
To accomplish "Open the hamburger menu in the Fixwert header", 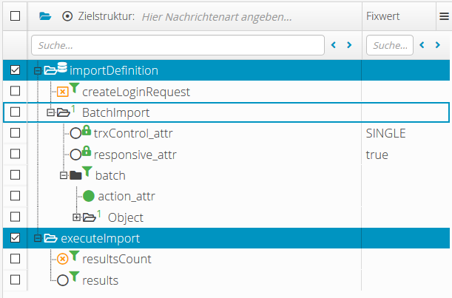I will pyautogui.click(x=443, y=16).
